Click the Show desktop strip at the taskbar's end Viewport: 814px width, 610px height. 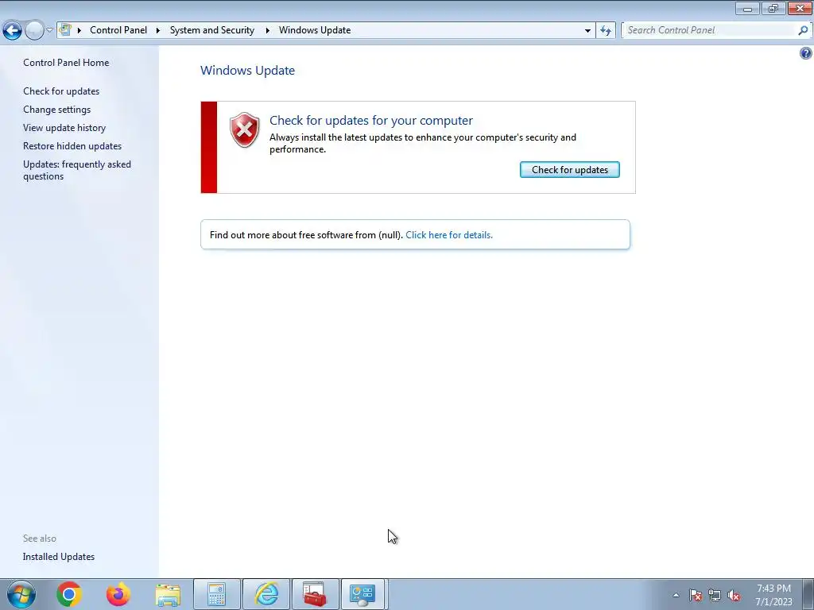tap(808, 594)
